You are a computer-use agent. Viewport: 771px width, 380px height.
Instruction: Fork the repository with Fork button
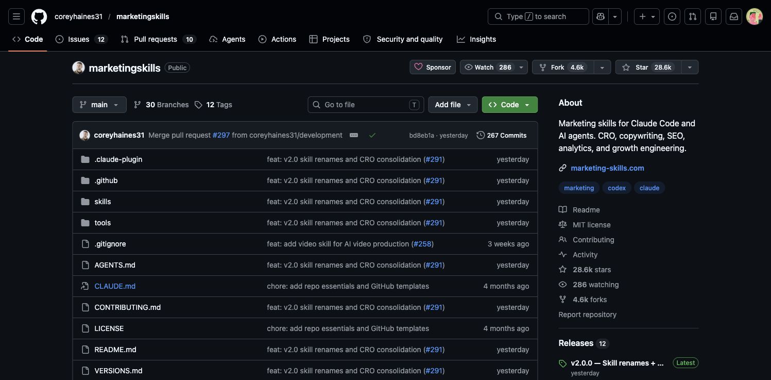click(x=563, y=67)
